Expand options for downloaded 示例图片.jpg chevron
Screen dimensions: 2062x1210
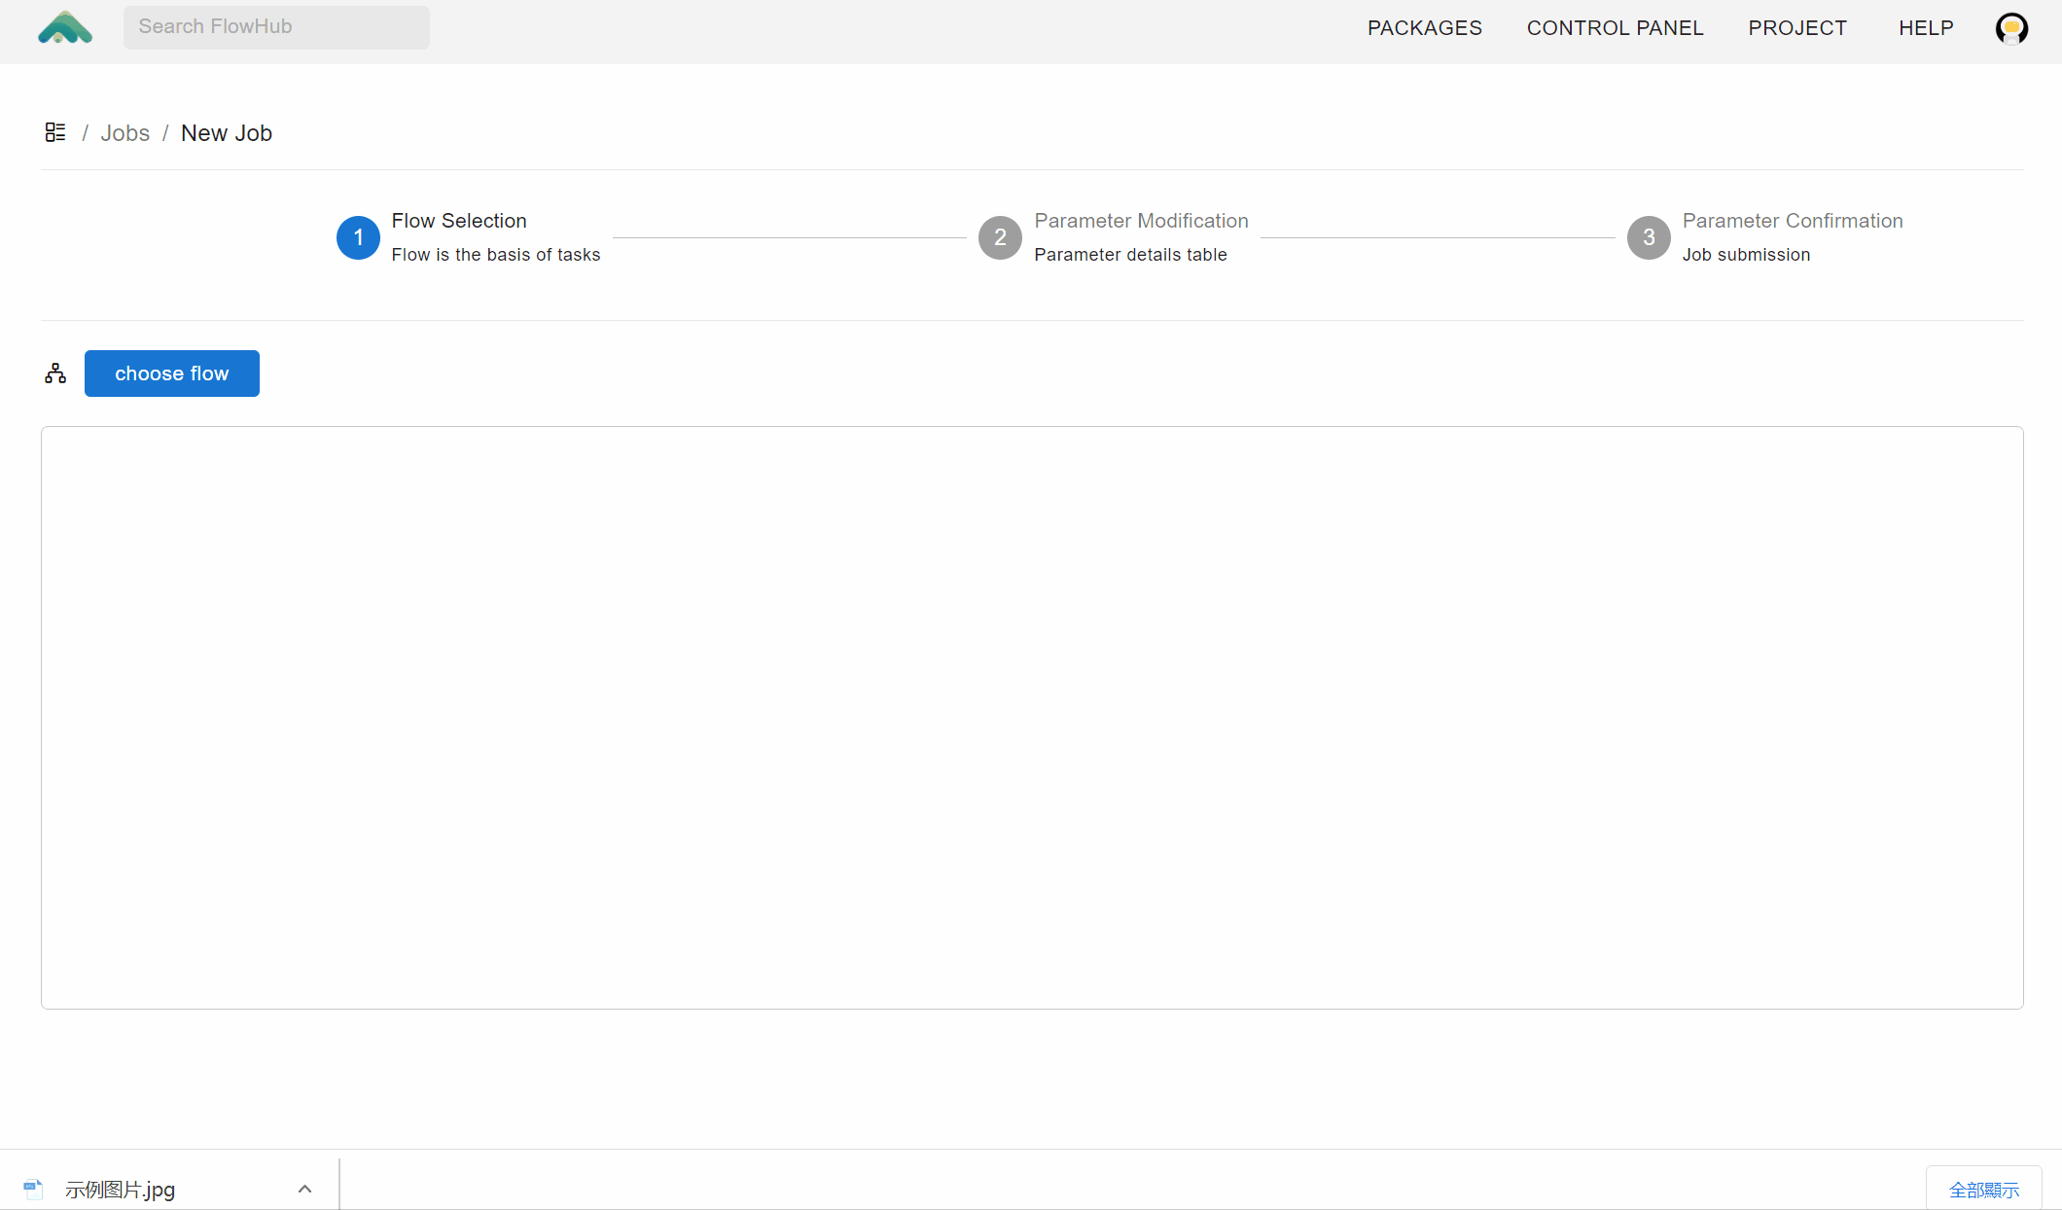(304, 1189)
